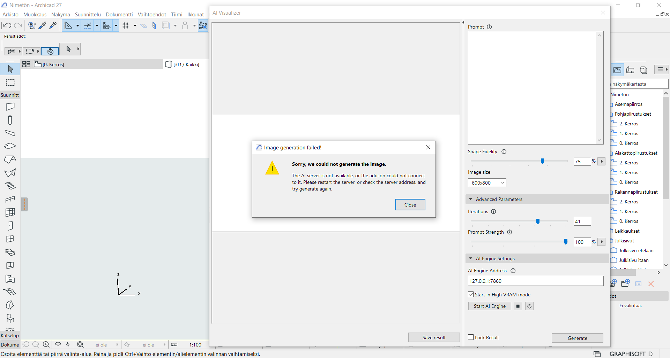This screenshot has width=670, height=358.
Task: Collapse the AI Engine Settings section
Action: coord(470,258)
